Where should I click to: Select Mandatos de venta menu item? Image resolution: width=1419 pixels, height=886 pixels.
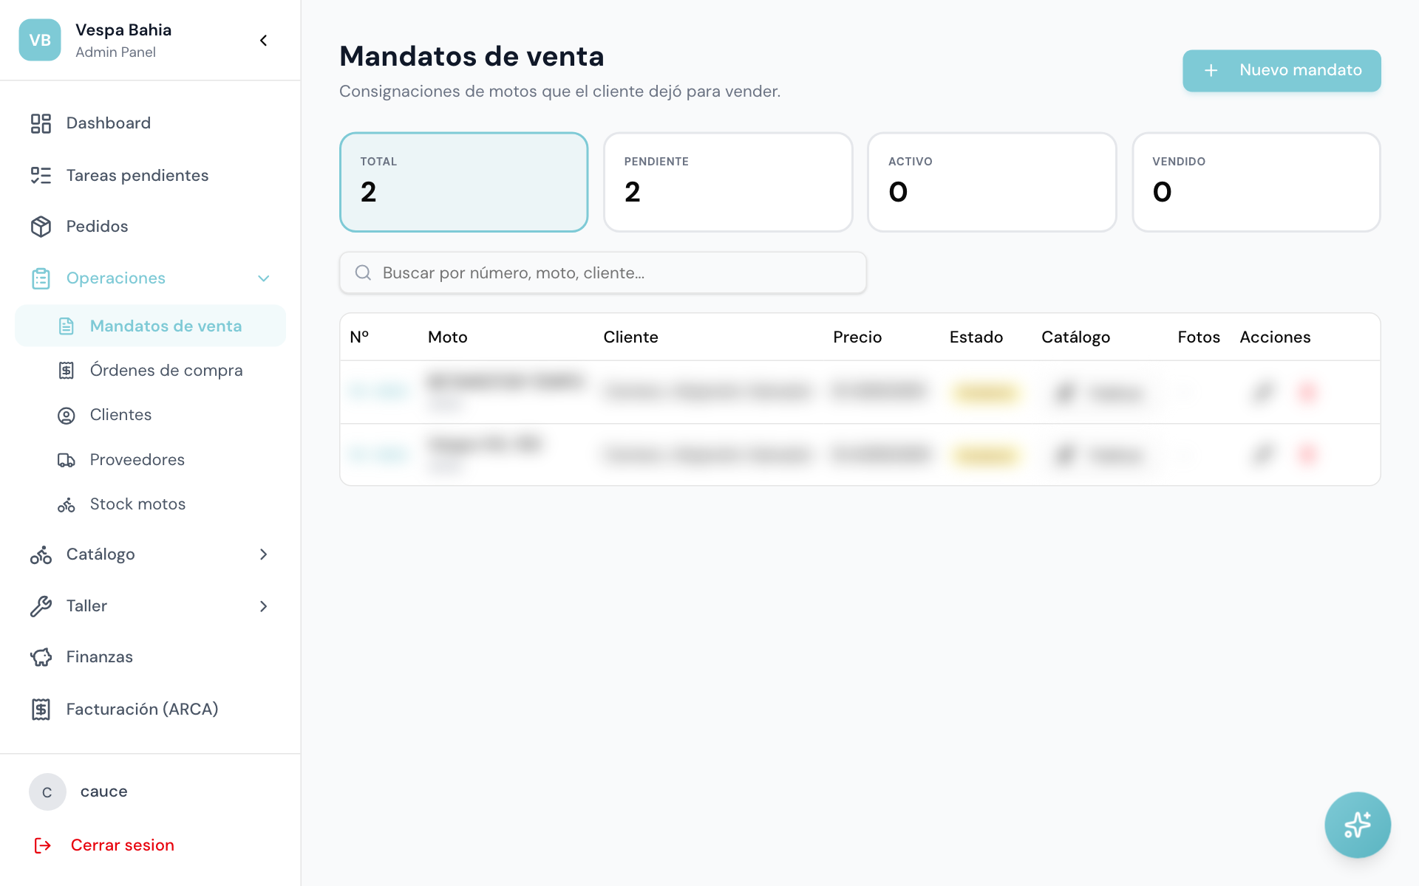click(150, 326)
